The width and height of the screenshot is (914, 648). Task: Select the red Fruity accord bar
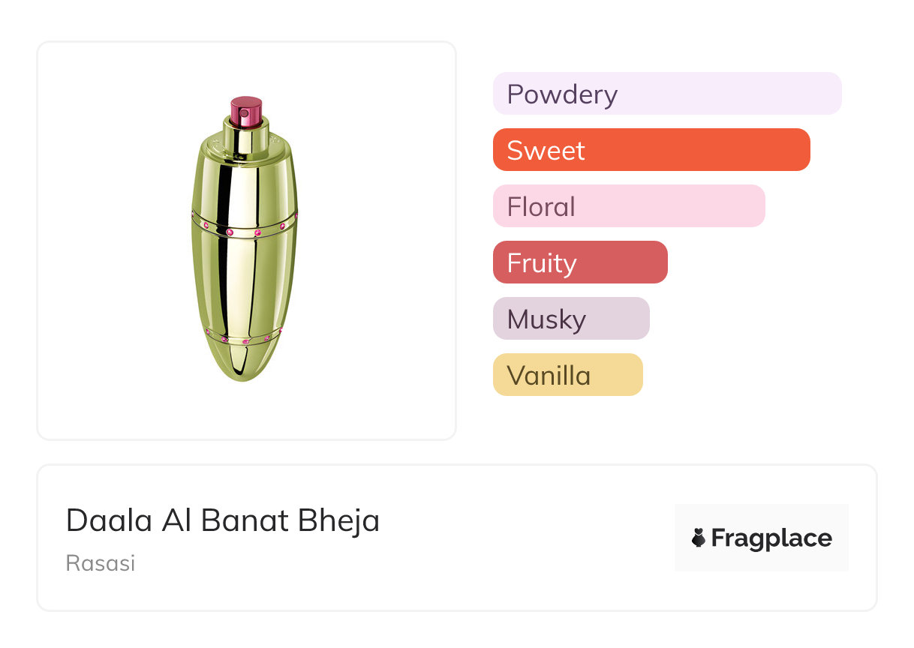(580, 262)
